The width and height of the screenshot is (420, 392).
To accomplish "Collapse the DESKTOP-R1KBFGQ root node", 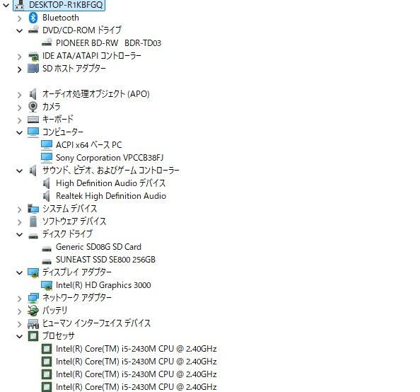I will click(6, 5).
